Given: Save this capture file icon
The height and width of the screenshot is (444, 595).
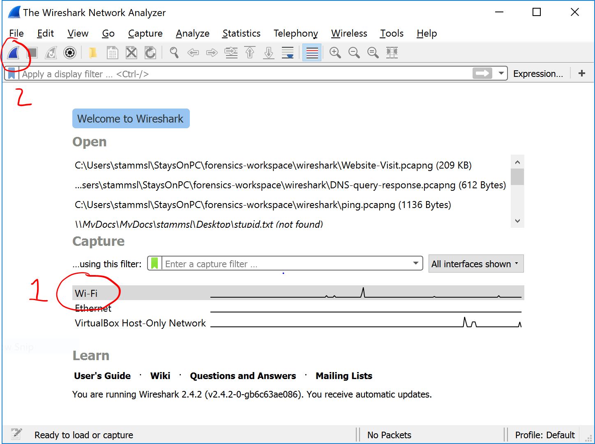Looking at the screenshot, I should [112, 53].
